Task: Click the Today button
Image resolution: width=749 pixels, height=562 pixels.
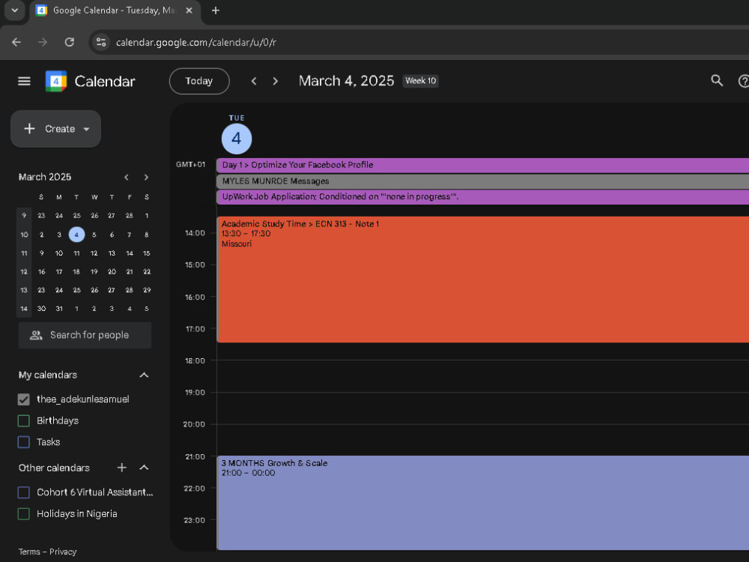Action: 199,81
